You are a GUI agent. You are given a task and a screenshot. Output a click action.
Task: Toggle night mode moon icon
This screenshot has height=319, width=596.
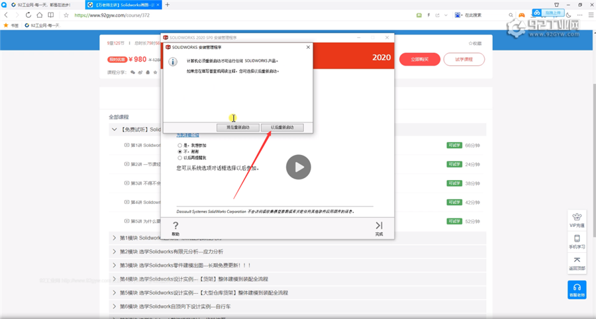[x=569, y=15]
